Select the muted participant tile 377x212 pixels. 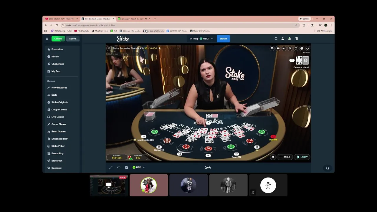point(268,185)
